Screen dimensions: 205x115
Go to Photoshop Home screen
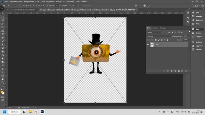[4, 6]
